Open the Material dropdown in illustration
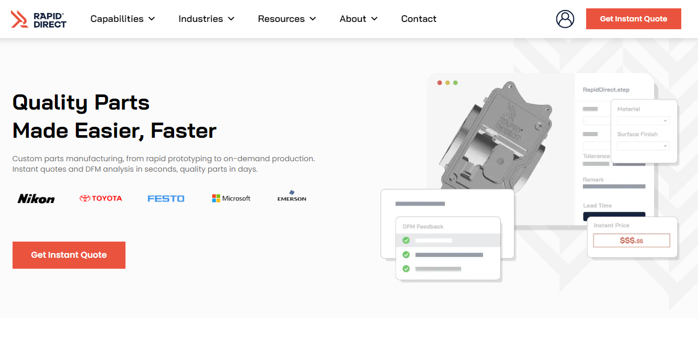 (643, 121)
